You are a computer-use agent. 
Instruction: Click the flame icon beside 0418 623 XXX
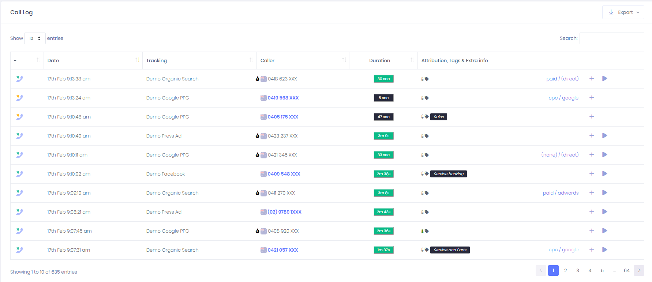click(257, 79)
